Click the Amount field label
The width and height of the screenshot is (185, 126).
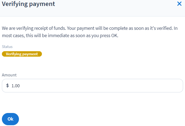(x=9, y=75)
